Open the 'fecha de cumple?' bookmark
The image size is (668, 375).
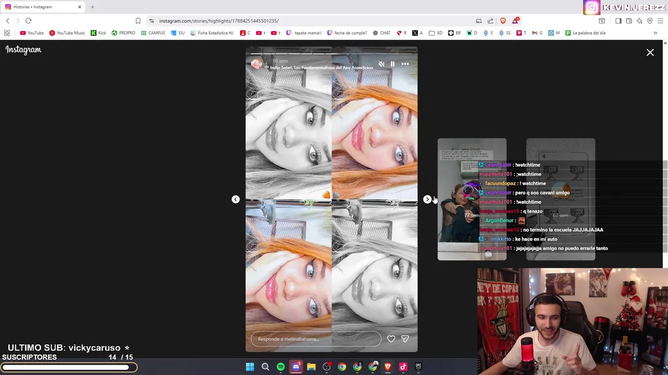click(347, 33)
